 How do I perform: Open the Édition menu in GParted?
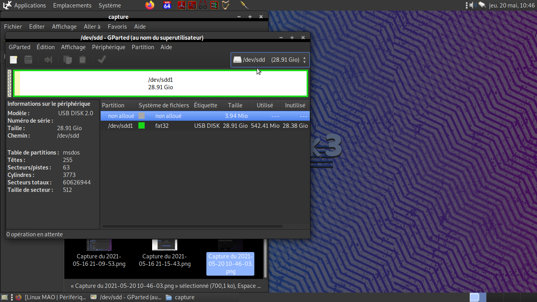tap(46, 47)
